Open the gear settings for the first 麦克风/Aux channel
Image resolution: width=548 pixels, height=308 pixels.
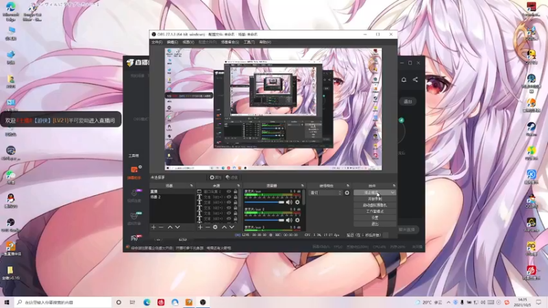297,202
